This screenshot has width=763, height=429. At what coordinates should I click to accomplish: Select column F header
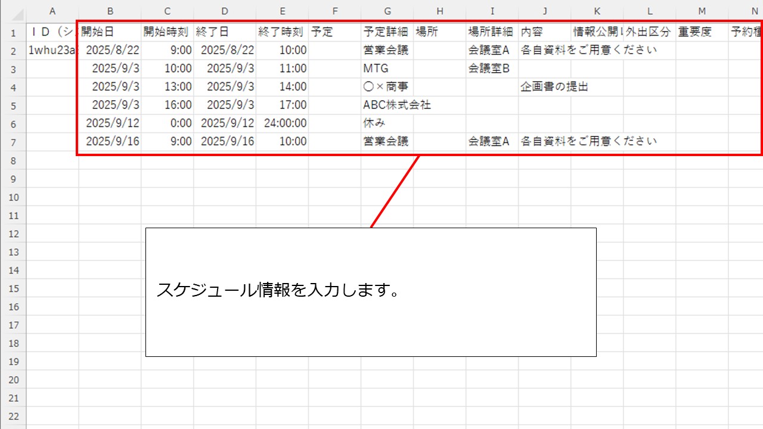click(x=335, y=11)
